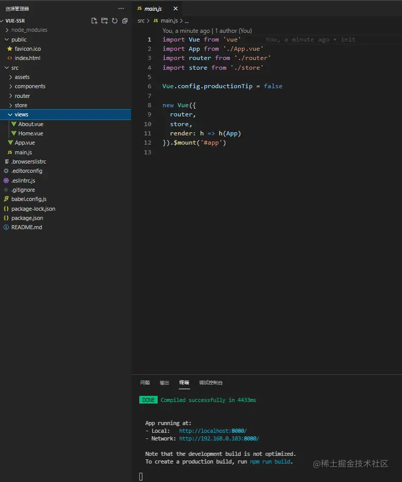Collapse all folders using the collapse icon
This screenshot has height=482, width=402.
(x=124, y=21)
